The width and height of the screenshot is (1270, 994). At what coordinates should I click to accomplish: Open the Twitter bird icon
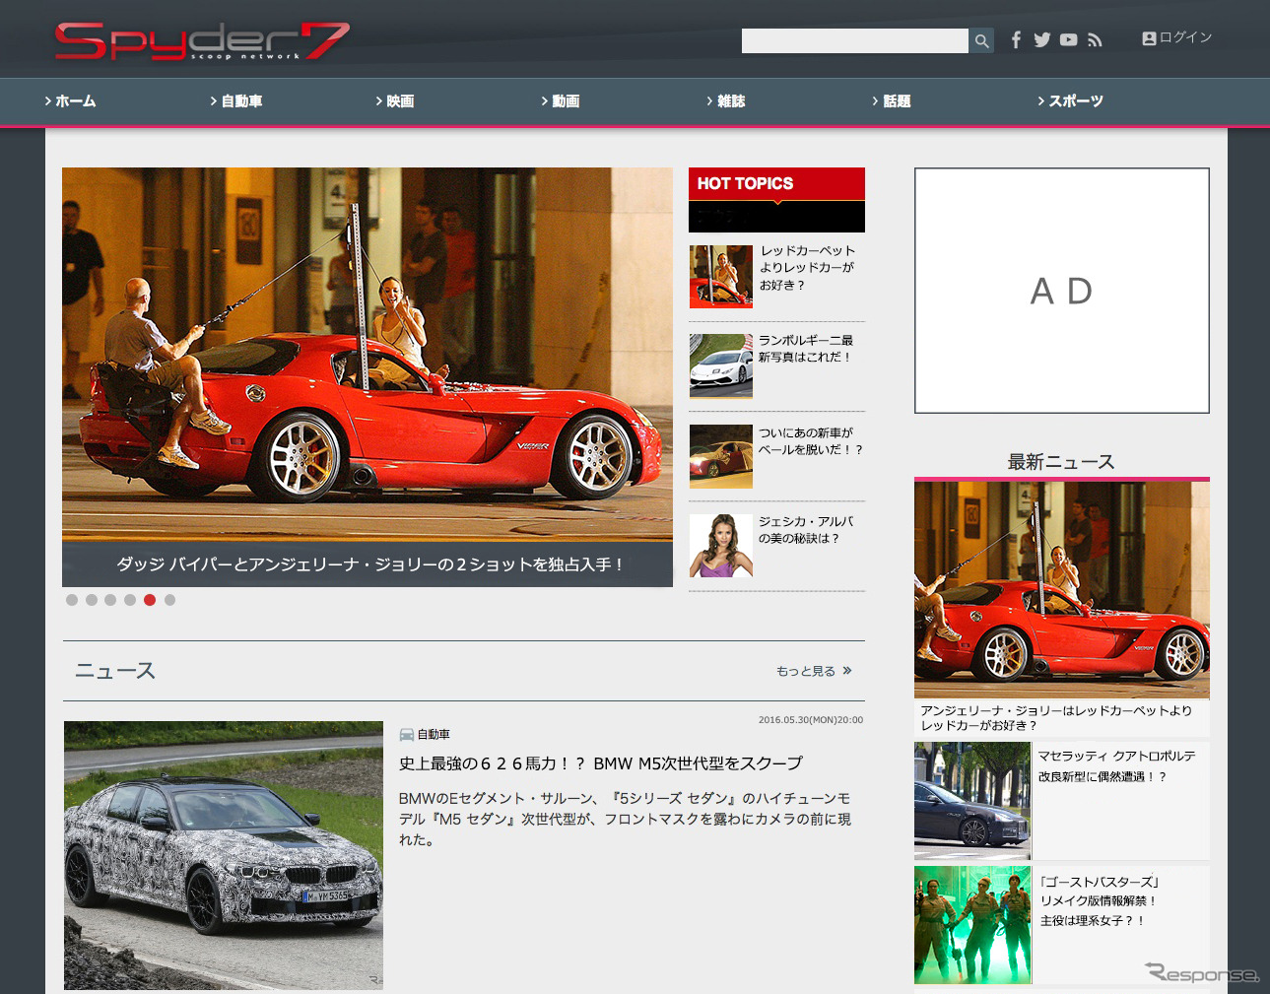click(1041, 40)
